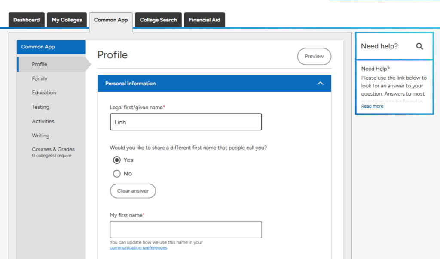
Task: Click the Legal first/given name field
Action: click(186, 122)
